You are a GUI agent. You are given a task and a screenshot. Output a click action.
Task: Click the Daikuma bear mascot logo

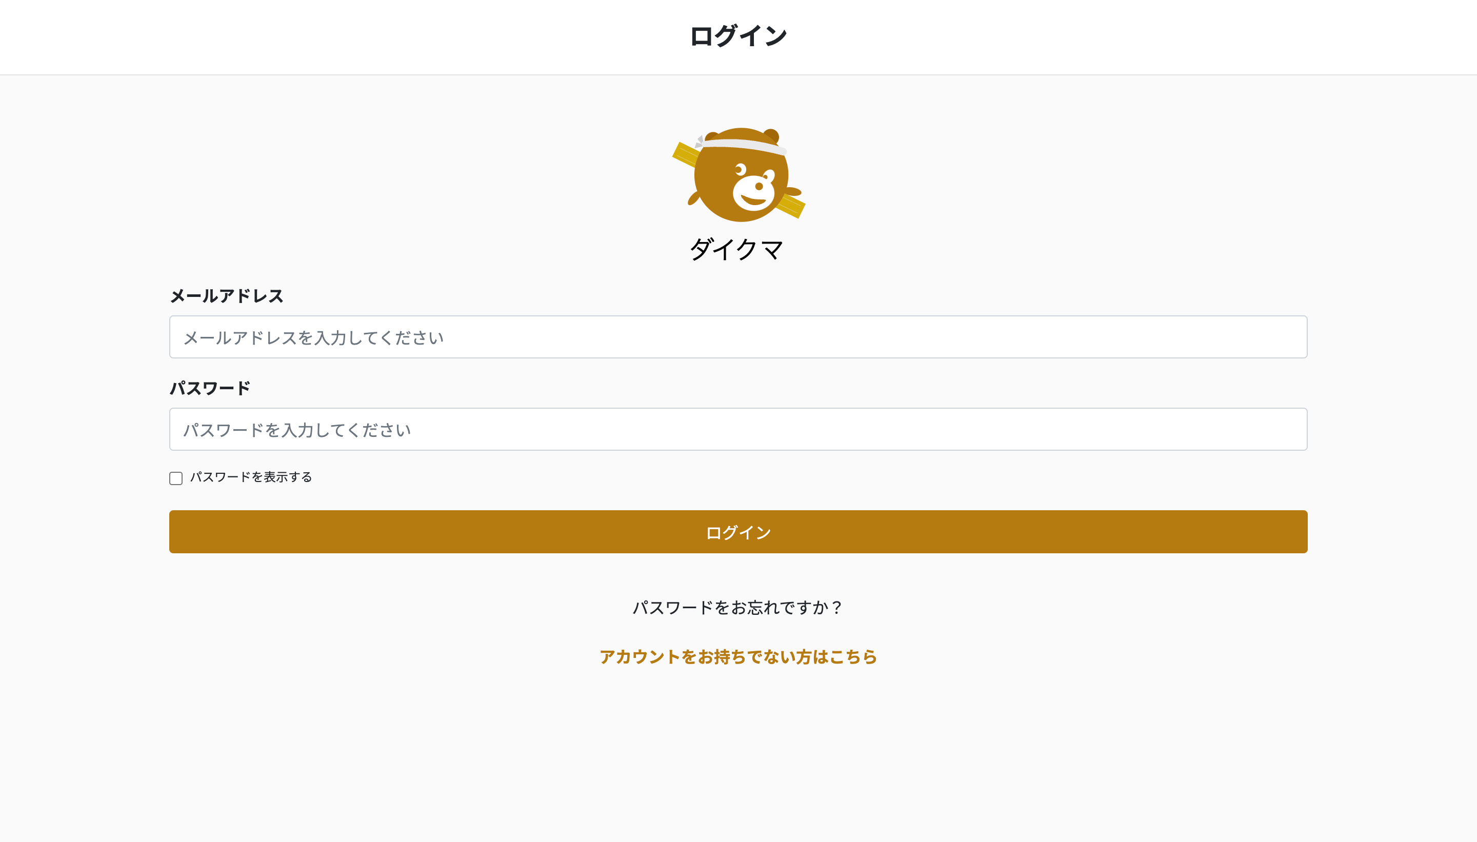point(738,174)
